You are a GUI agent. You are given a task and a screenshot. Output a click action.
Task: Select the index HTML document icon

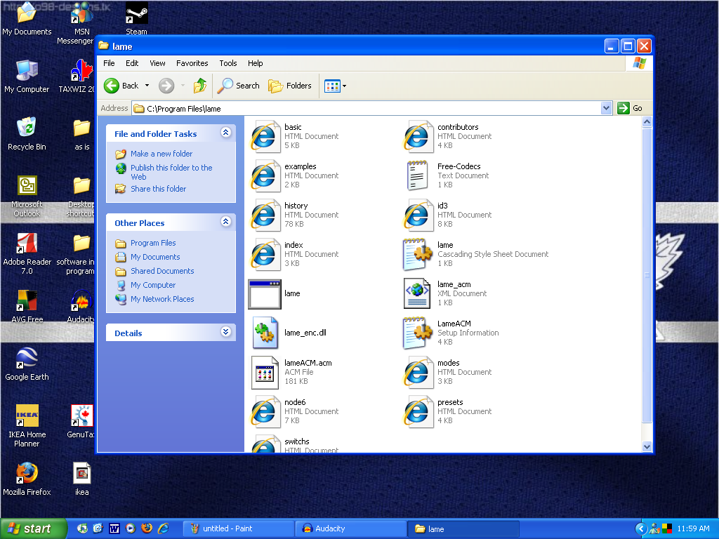pyautogui.click(x=265, y=255)
